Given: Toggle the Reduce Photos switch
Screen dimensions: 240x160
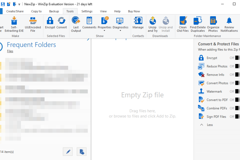Looking at the screenshot, I should pyautogui.click(x=238, y=66).
